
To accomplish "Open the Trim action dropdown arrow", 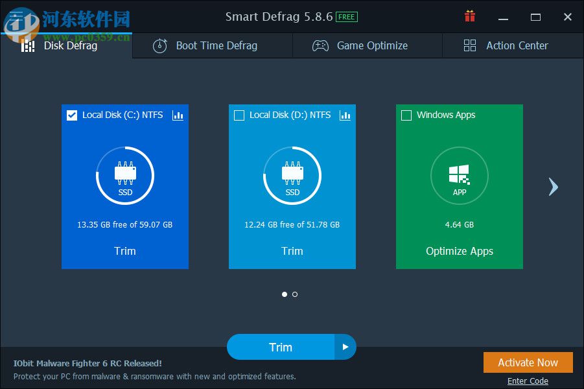I will [x=345, y=347].
